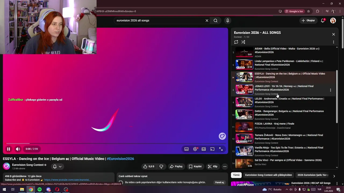Image resolution: width=344 pixels, height=193 pixels.
Task: Open the Windows notification center
Action: coord(338,190)
